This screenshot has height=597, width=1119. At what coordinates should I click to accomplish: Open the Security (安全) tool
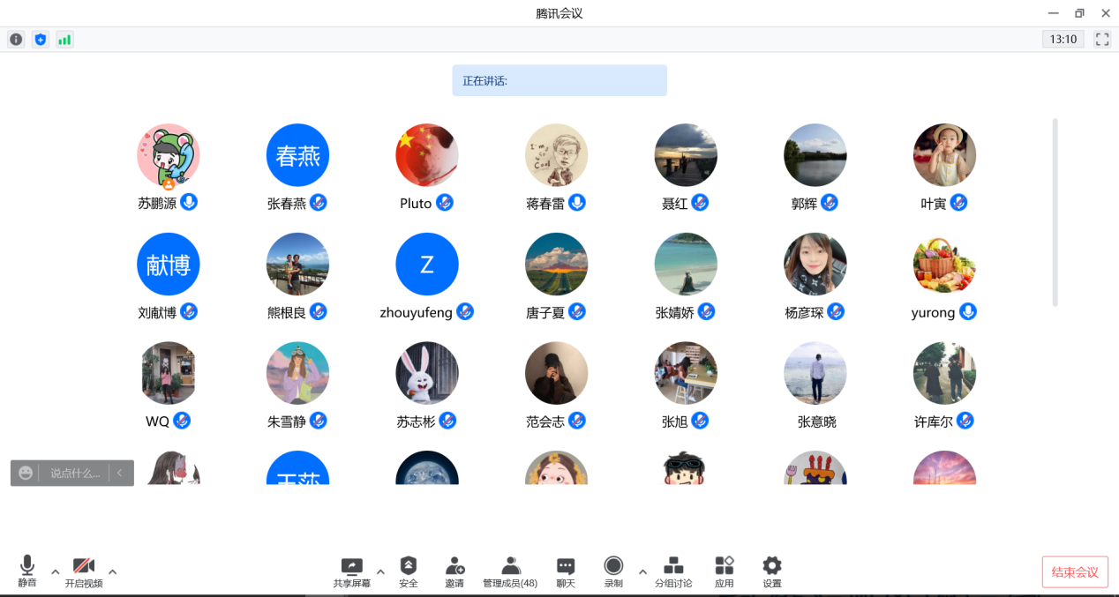click(x=408, y=571)
